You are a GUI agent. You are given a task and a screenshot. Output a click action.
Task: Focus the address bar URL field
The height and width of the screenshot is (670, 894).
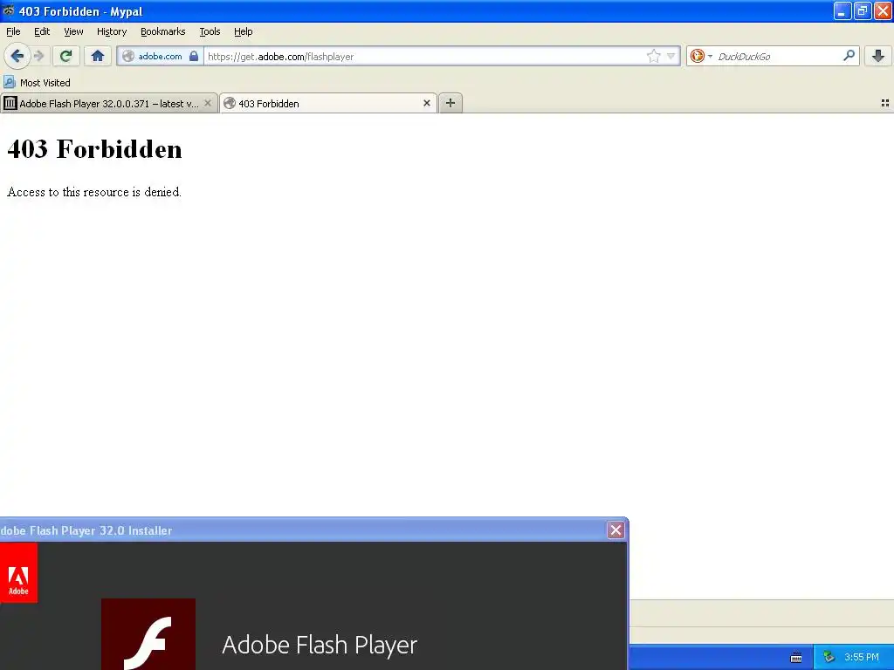tap(425, 56)
